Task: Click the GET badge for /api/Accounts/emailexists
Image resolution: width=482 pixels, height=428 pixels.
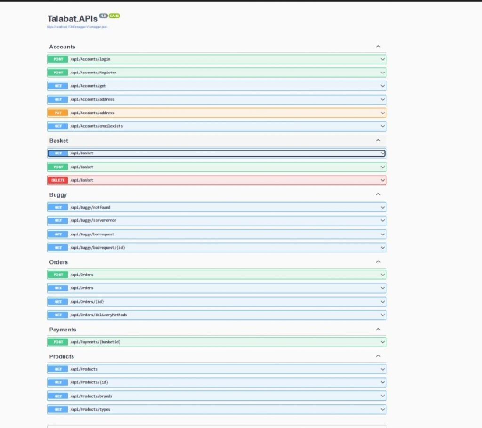Action: pyautogui.click(x=58, y=126)
